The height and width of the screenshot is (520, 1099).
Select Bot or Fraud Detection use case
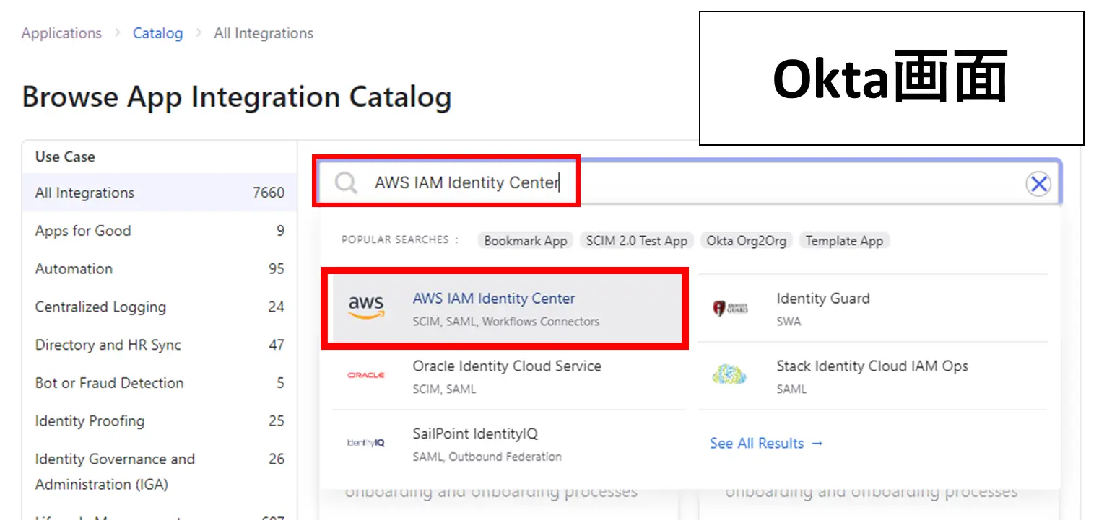[x=160, y=383]
